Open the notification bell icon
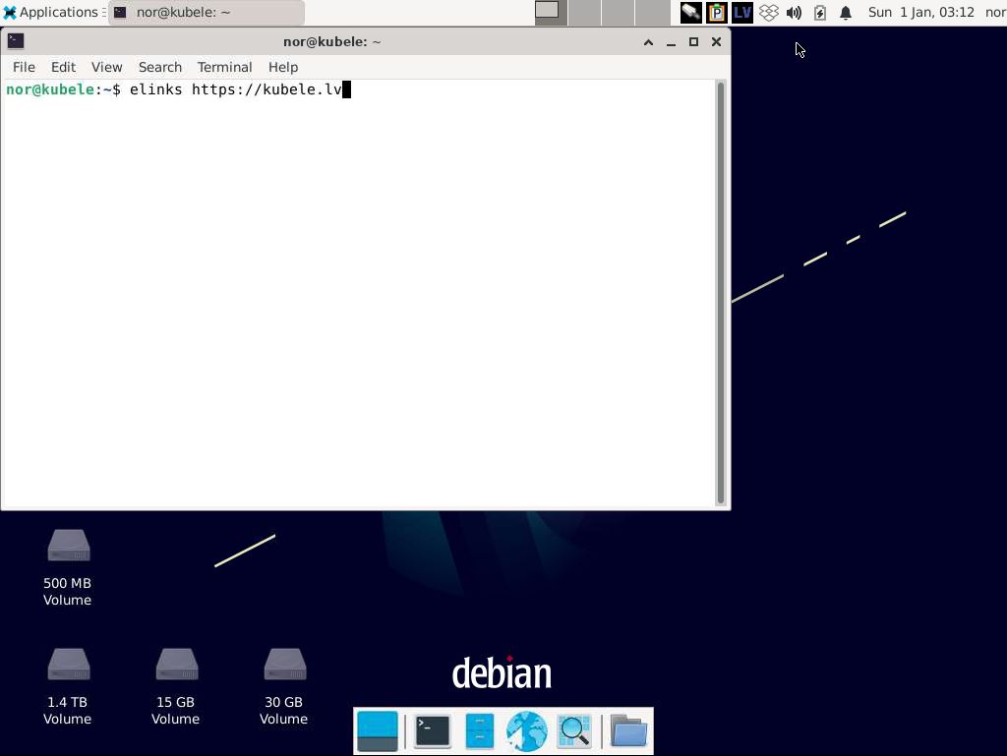1007x756 pixels. 846,13
